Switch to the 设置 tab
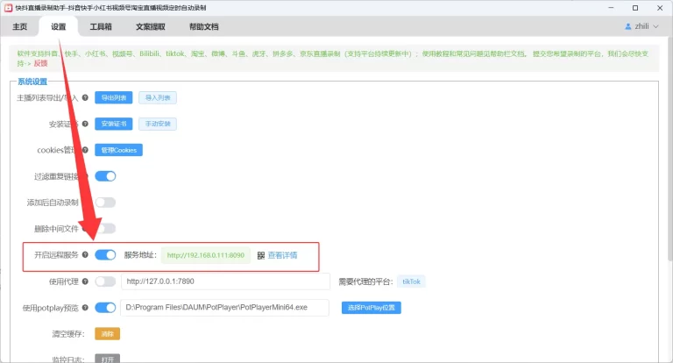This screenshot has height=363, width=673. pyautogui.click(x=59, y=26)
